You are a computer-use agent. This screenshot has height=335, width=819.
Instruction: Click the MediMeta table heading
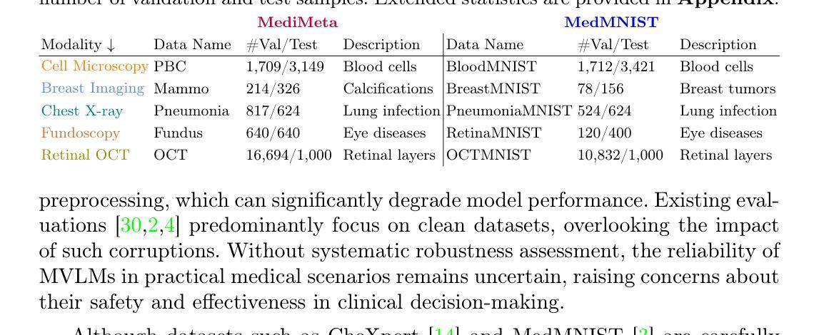[x=298, y=22]
